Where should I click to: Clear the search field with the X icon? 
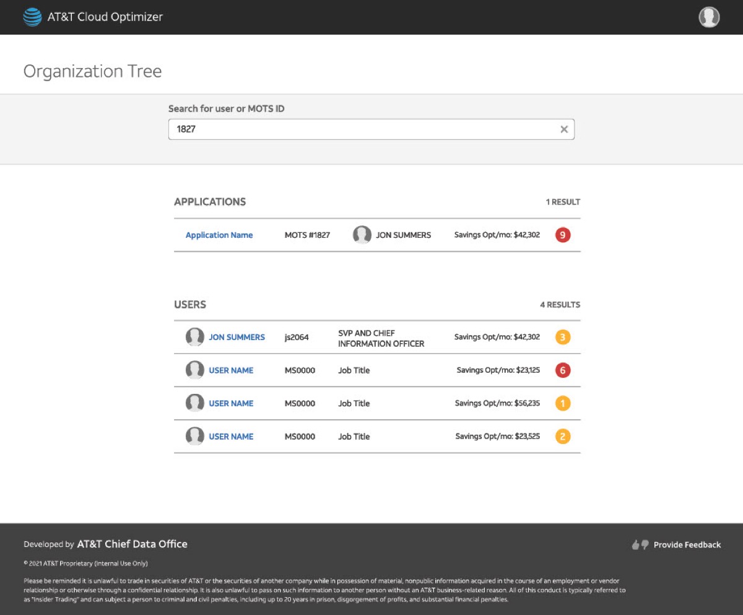(x=564, y=129)
